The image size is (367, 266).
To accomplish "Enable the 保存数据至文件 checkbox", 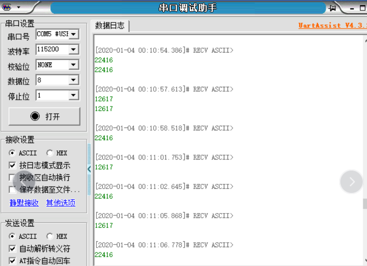I will [12, 190].
